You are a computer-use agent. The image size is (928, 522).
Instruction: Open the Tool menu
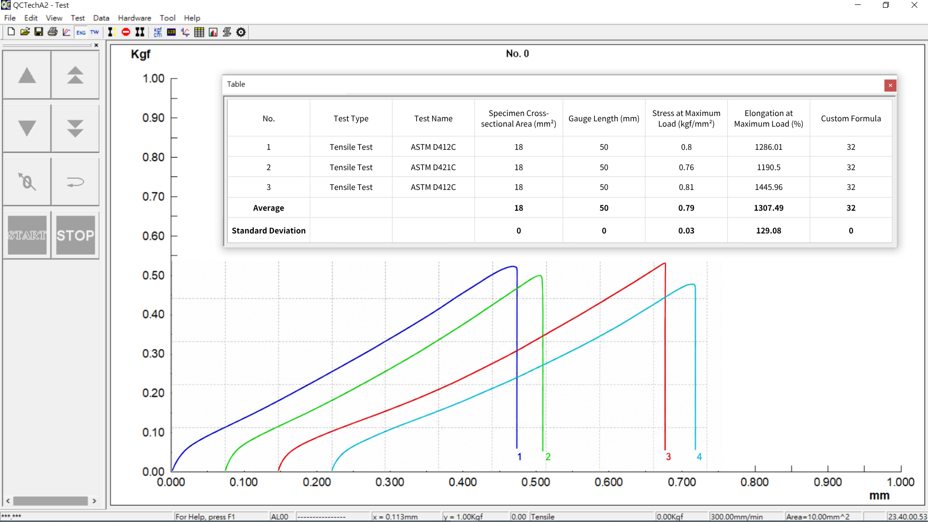click(168, 18)
